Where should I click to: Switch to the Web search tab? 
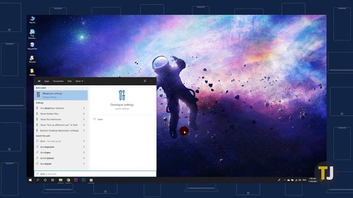click(x=69, y=81)
